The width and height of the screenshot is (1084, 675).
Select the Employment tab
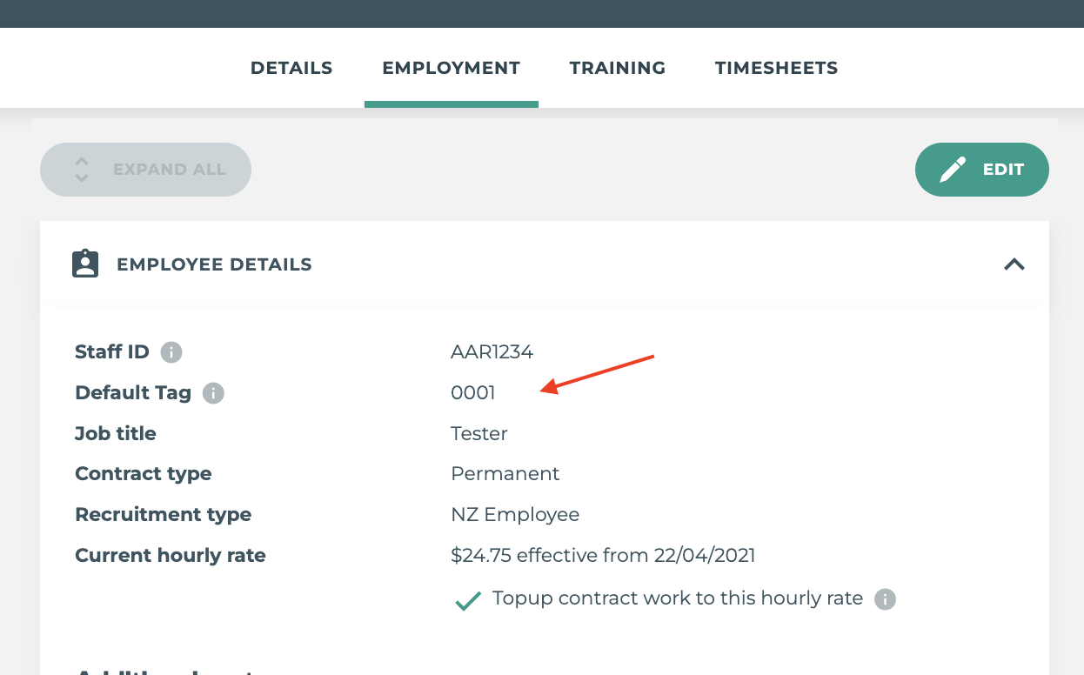point(451,68)
